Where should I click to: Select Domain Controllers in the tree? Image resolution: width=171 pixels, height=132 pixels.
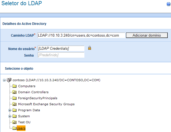pyautogui.click(x=33, y=92)
